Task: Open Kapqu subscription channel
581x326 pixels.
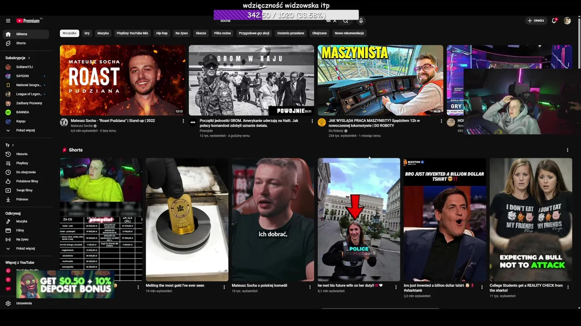Action: (26, 121)
